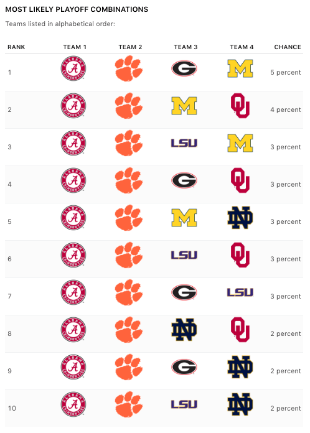Click the Alabama logo in rank 1 row
The width and height of the screenshot is (310, 433).
[x=73, y=68]
